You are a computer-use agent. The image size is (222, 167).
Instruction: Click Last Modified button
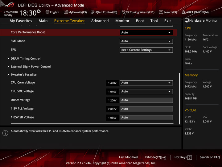tap(128, 157)
